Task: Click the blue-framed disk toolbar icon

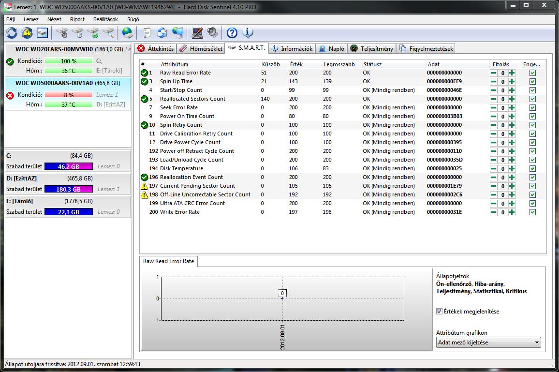Action: point(43,33)
